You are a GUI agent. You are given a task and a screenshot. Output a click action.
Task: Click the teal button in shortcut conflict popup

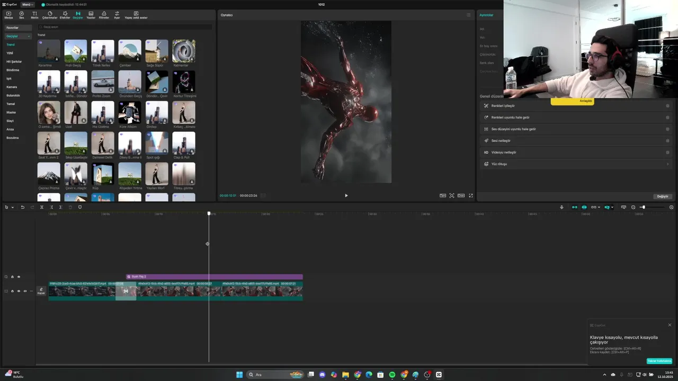coord(659,361)
